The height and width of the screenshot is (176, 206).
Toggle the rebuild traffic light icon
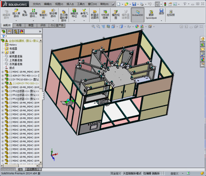(165, 4)
